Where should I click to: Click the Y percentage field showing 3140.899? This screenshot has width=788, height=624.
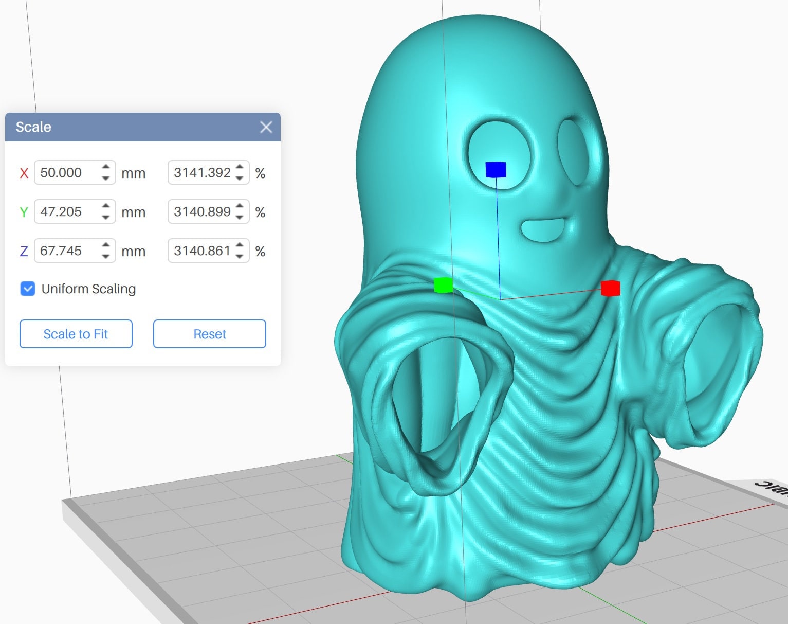click(203, 212)
